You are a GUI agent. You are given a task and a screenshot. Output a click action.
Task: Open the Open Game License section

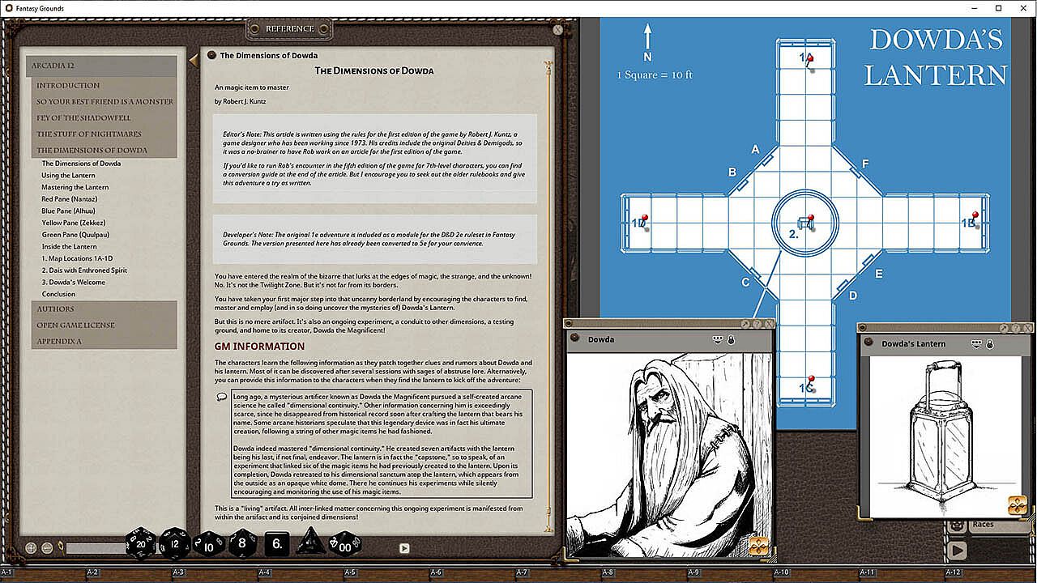click(x=75, y=325)
